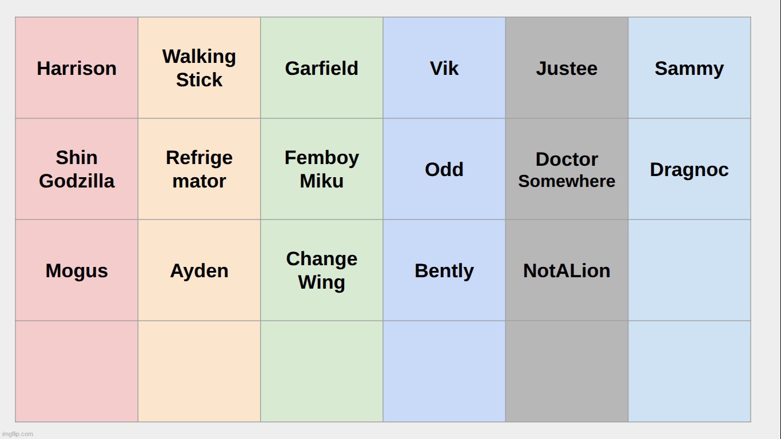Screen dimensions: 781x439
Task: Select the Odd cell
Action: click(444, 169)
